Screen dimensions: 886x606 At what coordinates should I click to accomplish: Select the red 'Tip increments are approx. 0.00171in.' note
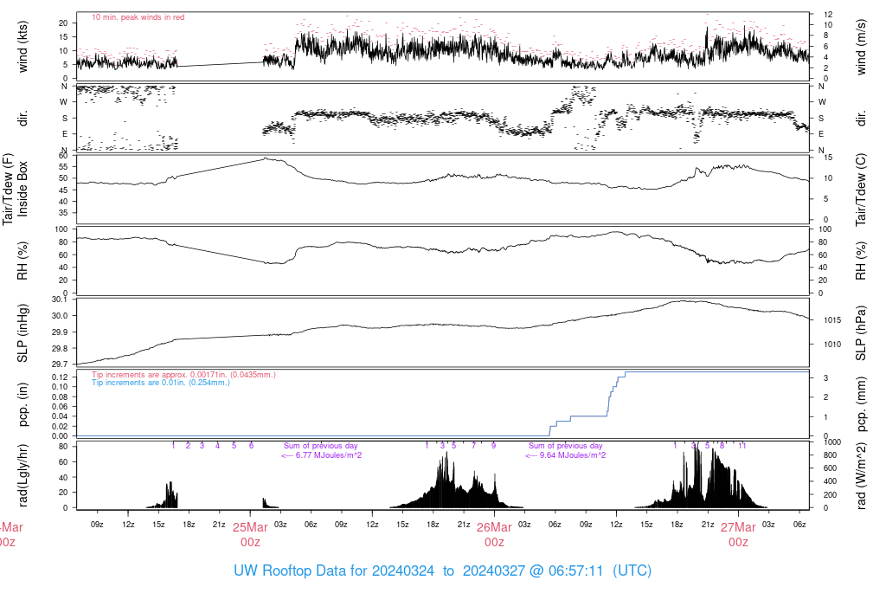click(183, 375)
